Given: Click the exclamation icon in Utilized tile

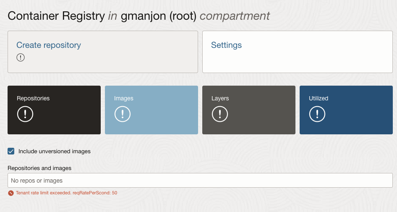Looking at the screenshot, I should 317,114.
